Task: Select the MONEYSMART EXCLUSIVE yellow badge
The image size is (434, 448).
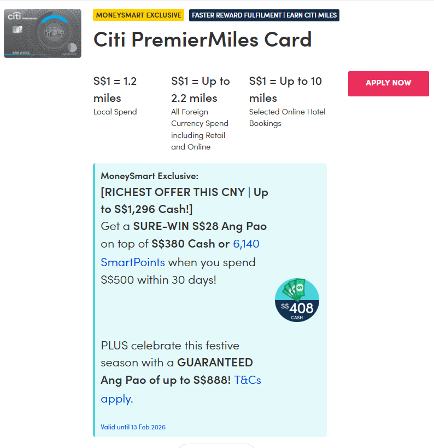Action: click(x=139, y=15)
